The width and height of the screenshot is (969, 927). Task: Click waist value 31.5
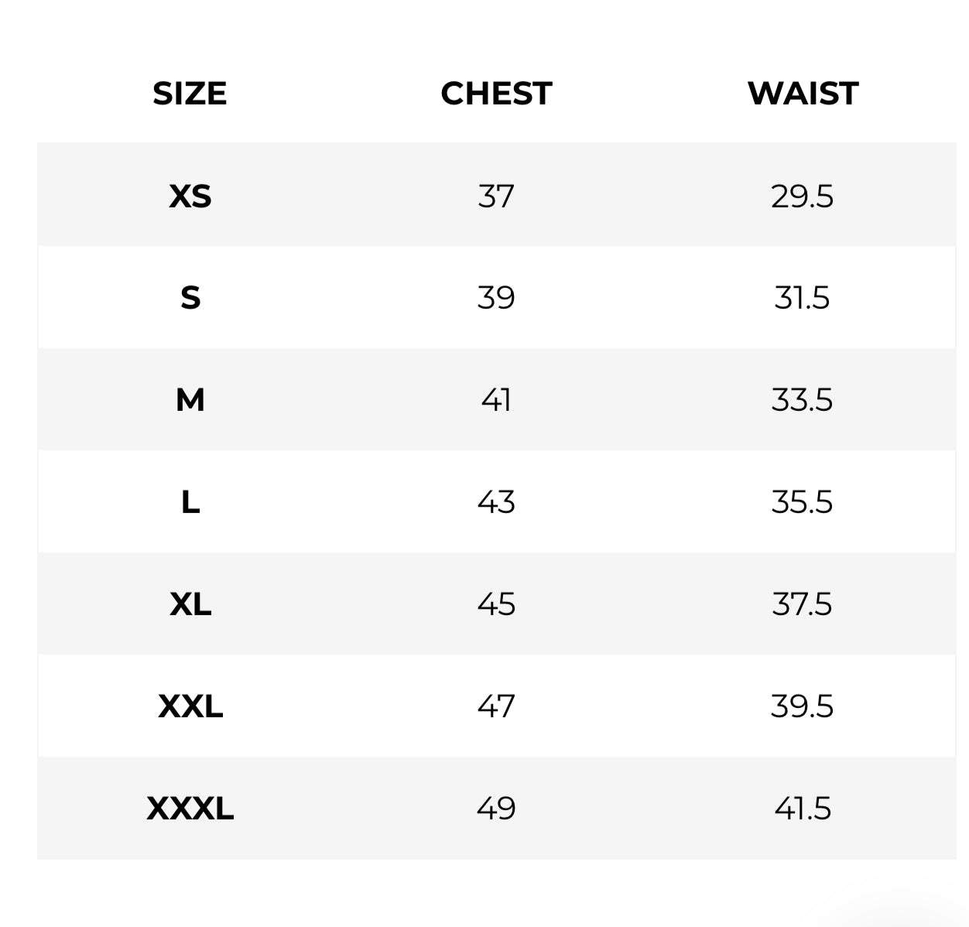click(802, 298)
